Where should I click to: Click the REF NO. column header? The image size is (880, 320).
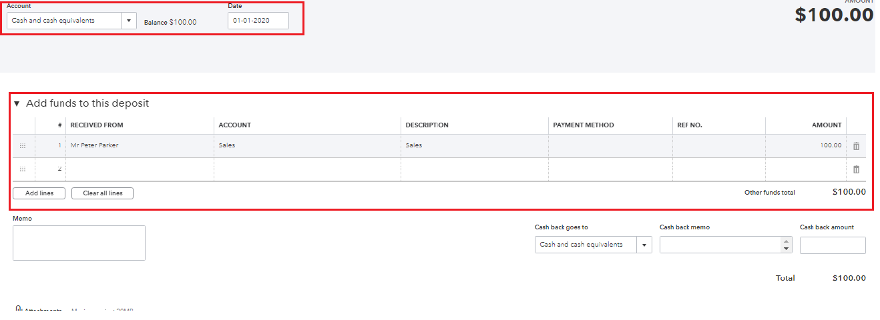(x=690, y=125)
